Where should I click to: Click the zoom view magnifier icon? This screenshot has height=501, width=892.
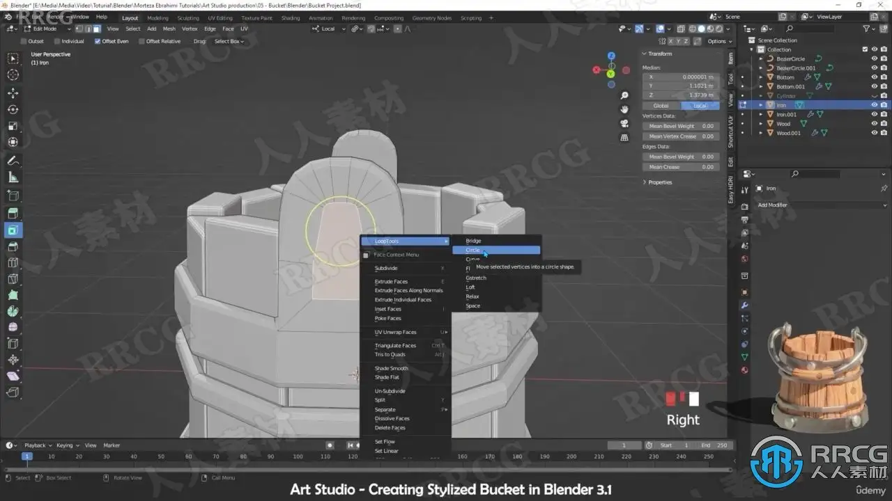point(624,95)
